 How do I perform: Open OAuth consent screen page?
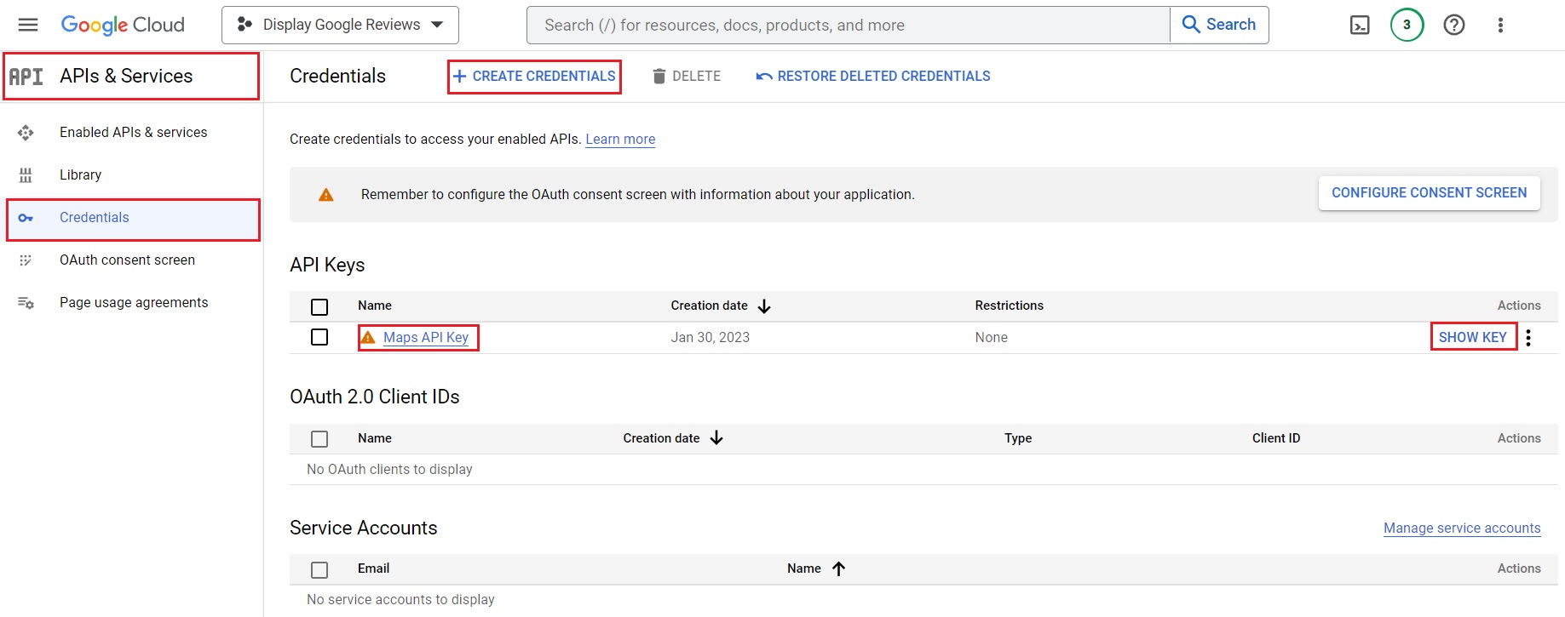(127, 260)
